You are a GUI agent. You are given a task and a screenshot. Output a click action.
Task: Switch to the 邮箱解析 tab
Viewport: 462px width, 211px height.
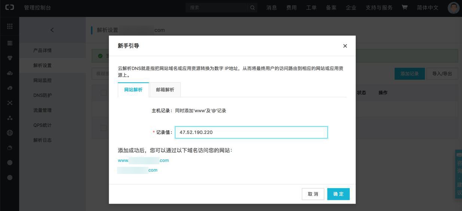pos(165,90)
